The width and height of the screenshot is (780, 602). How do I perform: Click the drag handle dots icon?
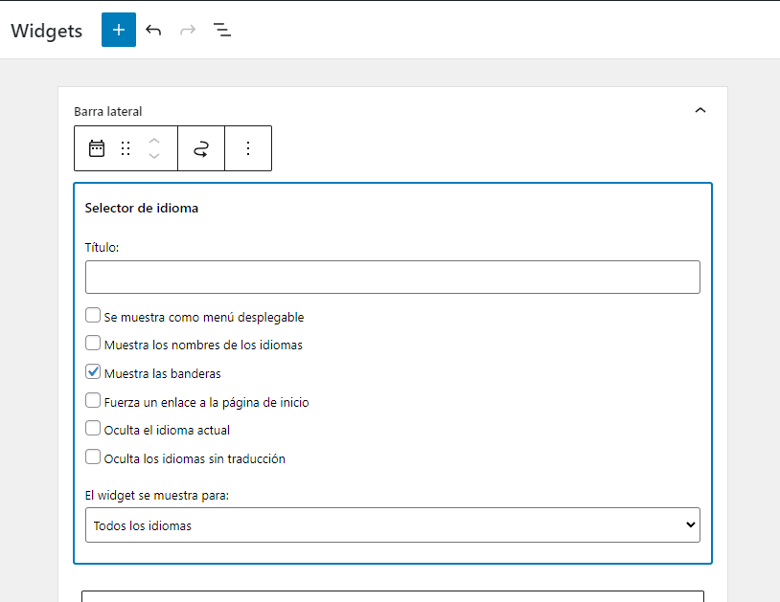point(126,148)
